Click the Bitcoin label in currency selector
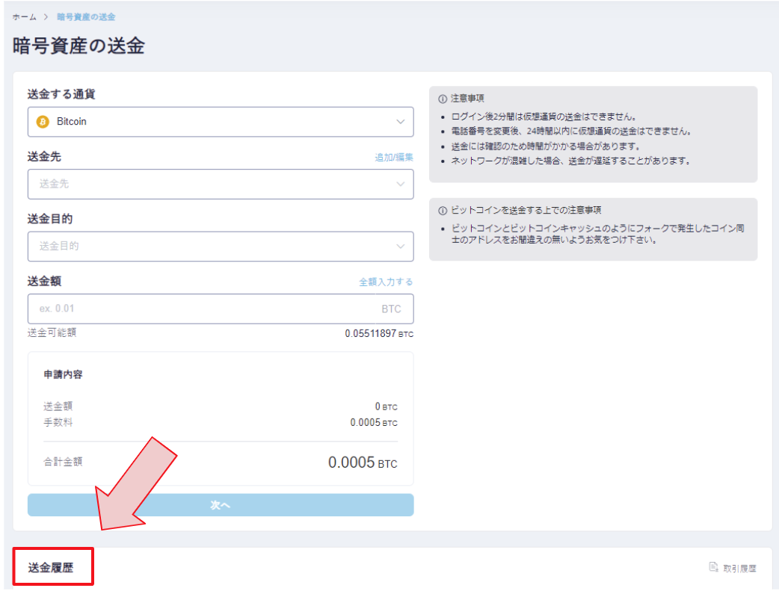This screenshot has width=779, height=594. pyautogui.click(x=72, y=121)
